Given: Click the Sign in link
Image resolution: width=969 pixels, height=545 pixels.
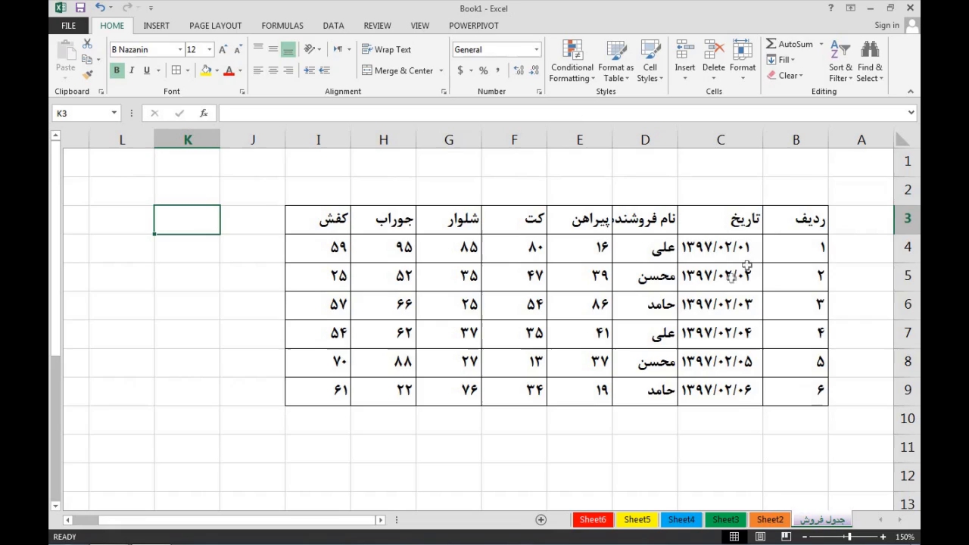Looking at the screenshot, I should click(x=886, y=25).
